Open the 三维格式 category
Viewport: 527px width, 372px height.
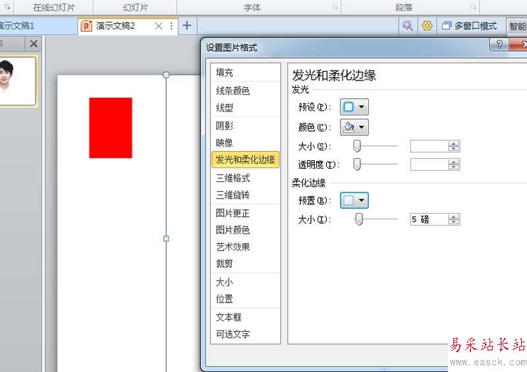coord(245,177)
